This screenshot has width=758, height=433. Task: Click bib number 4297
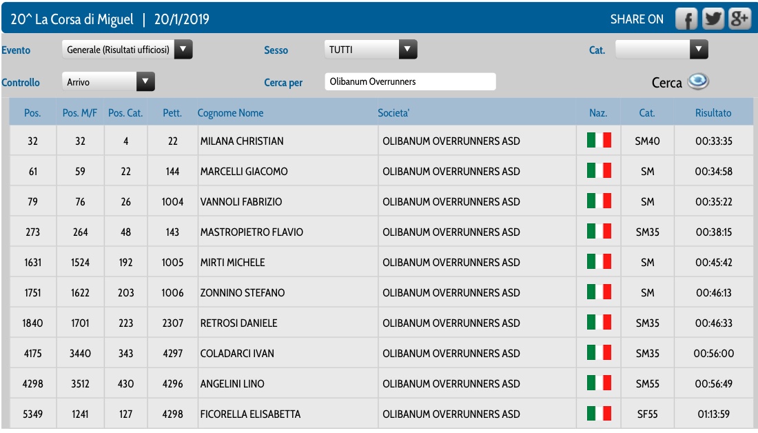pyautogui.click(x=172, y=354)
